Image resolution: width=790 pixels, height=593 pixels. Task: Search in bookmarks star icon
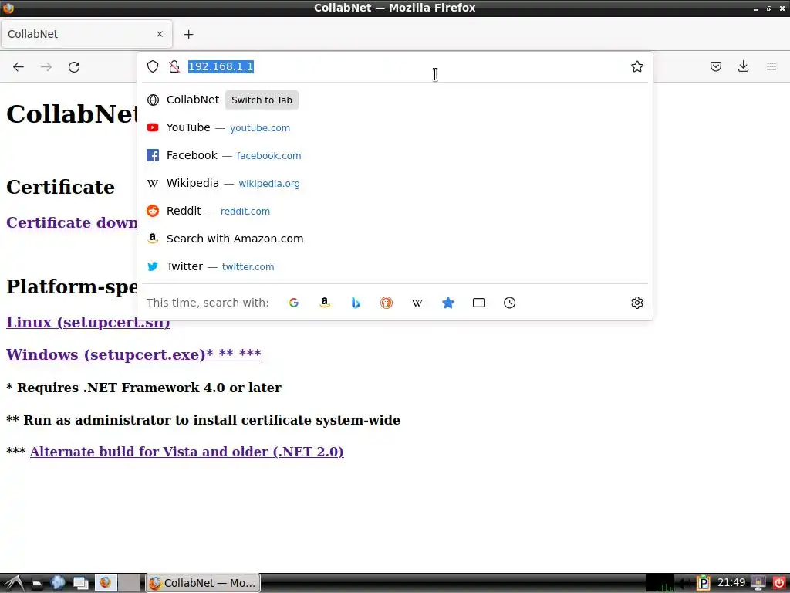coord(448,303)
